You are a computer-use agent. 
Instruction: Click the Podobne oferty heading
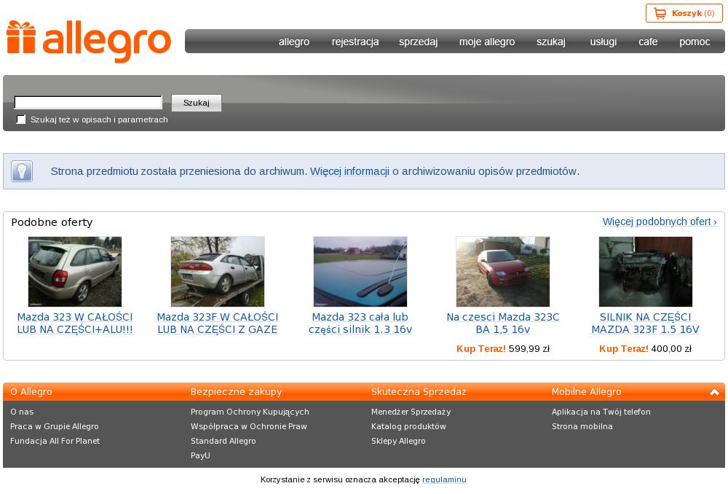(52, 222)
